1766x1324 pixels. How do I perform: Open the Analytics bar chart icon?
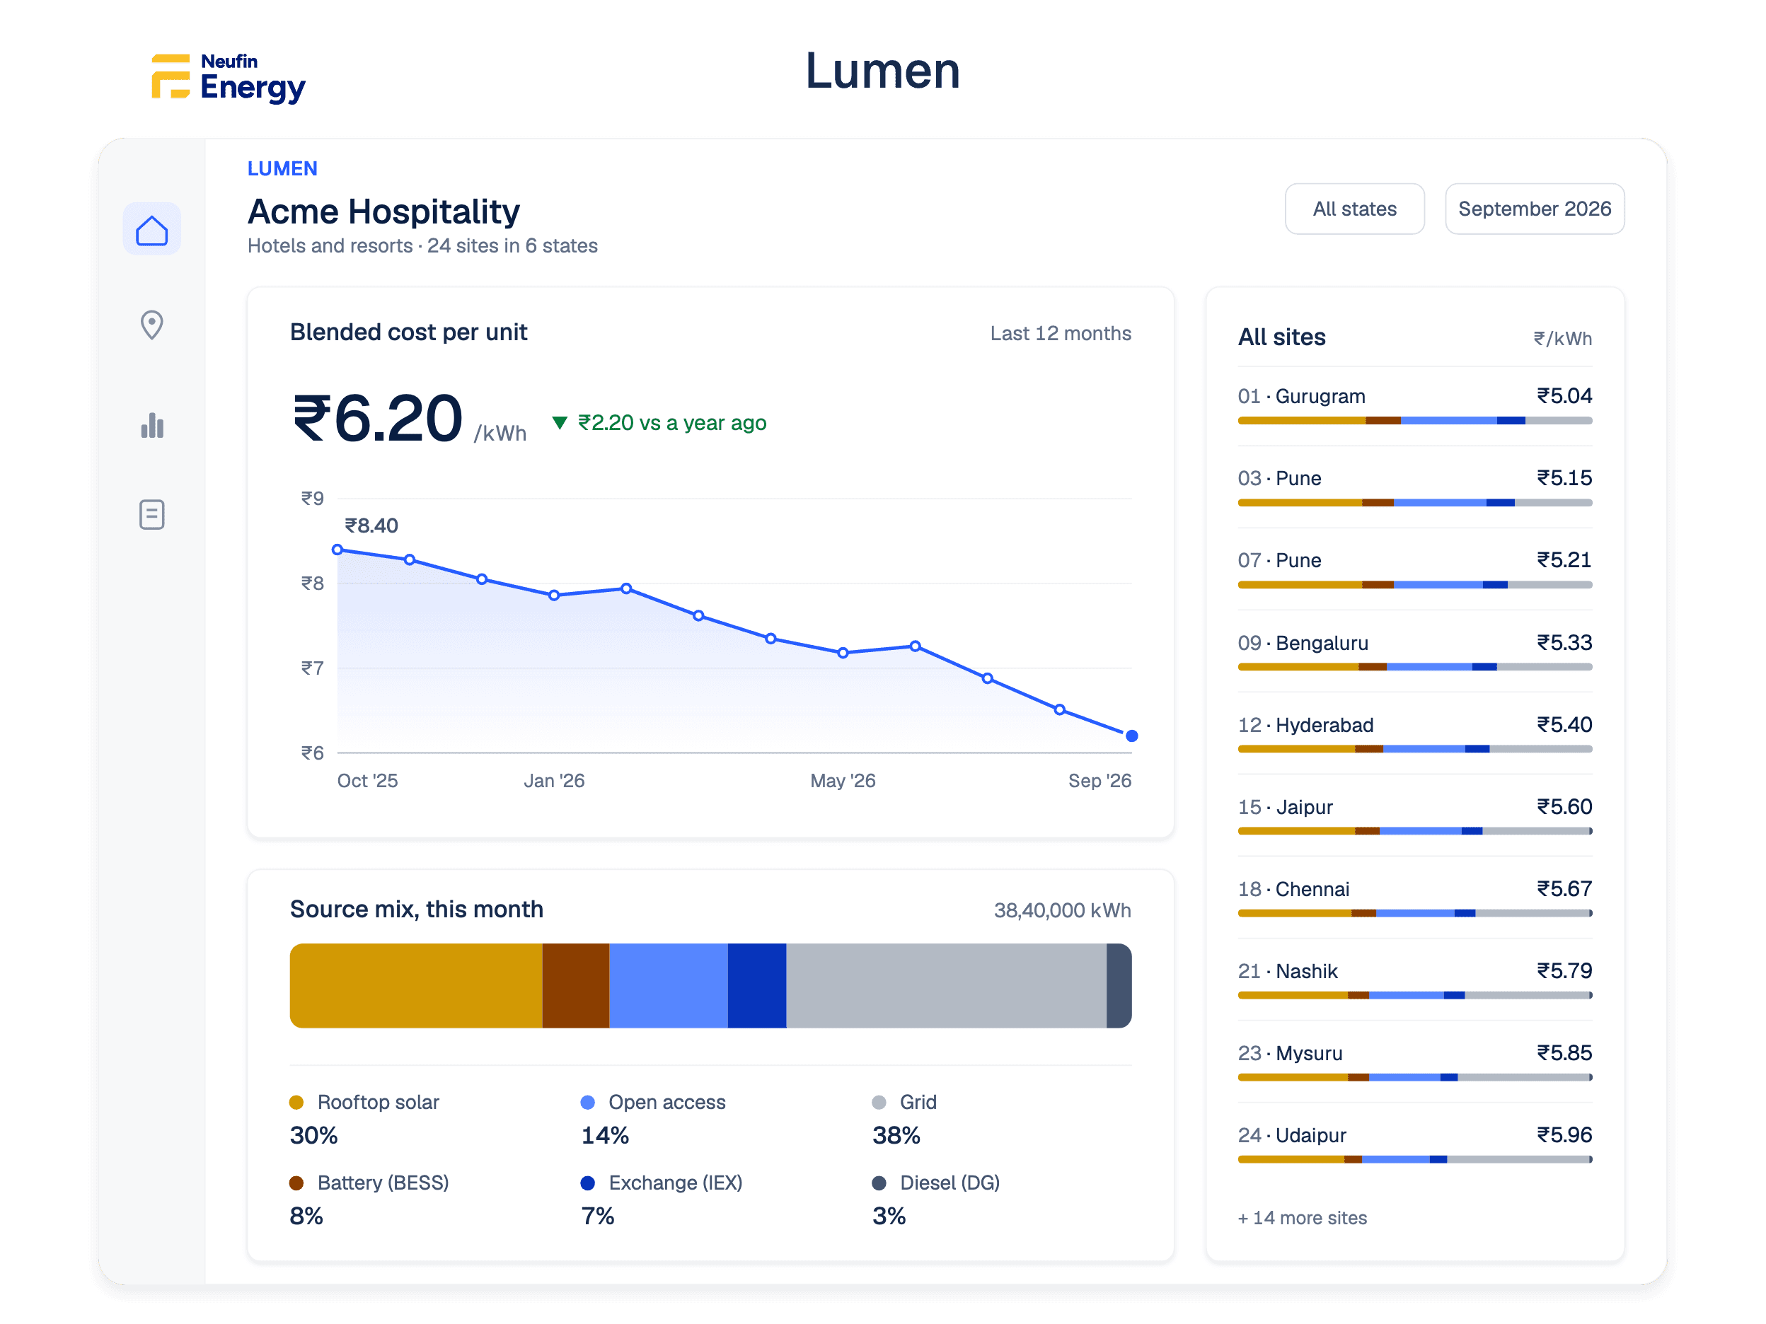151,424
